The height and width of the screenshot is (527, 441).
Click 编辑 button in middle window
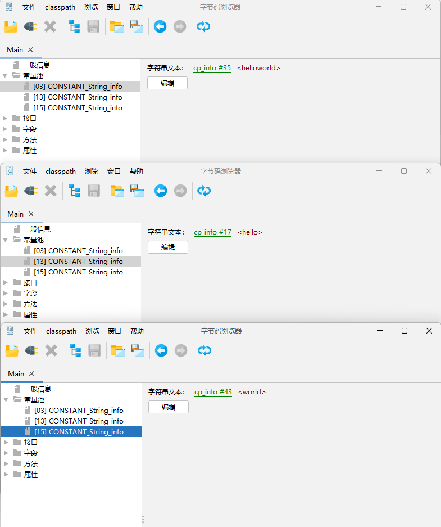click(x=168, y=247)
